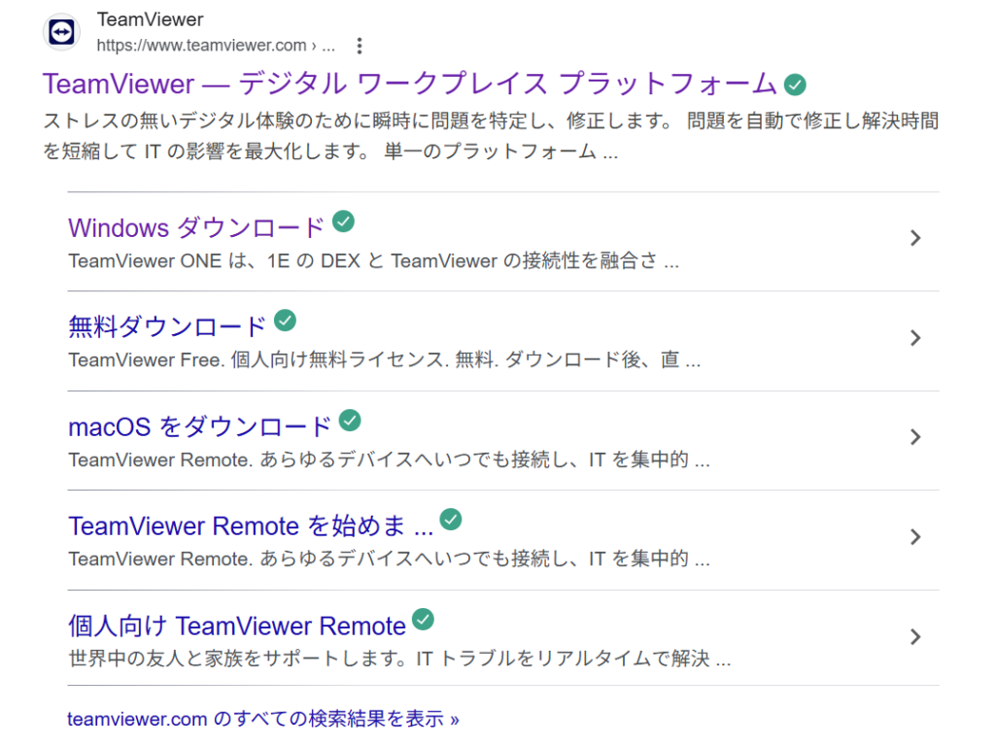Click verified badge next to main TeamViewer title

coord(795,85)
